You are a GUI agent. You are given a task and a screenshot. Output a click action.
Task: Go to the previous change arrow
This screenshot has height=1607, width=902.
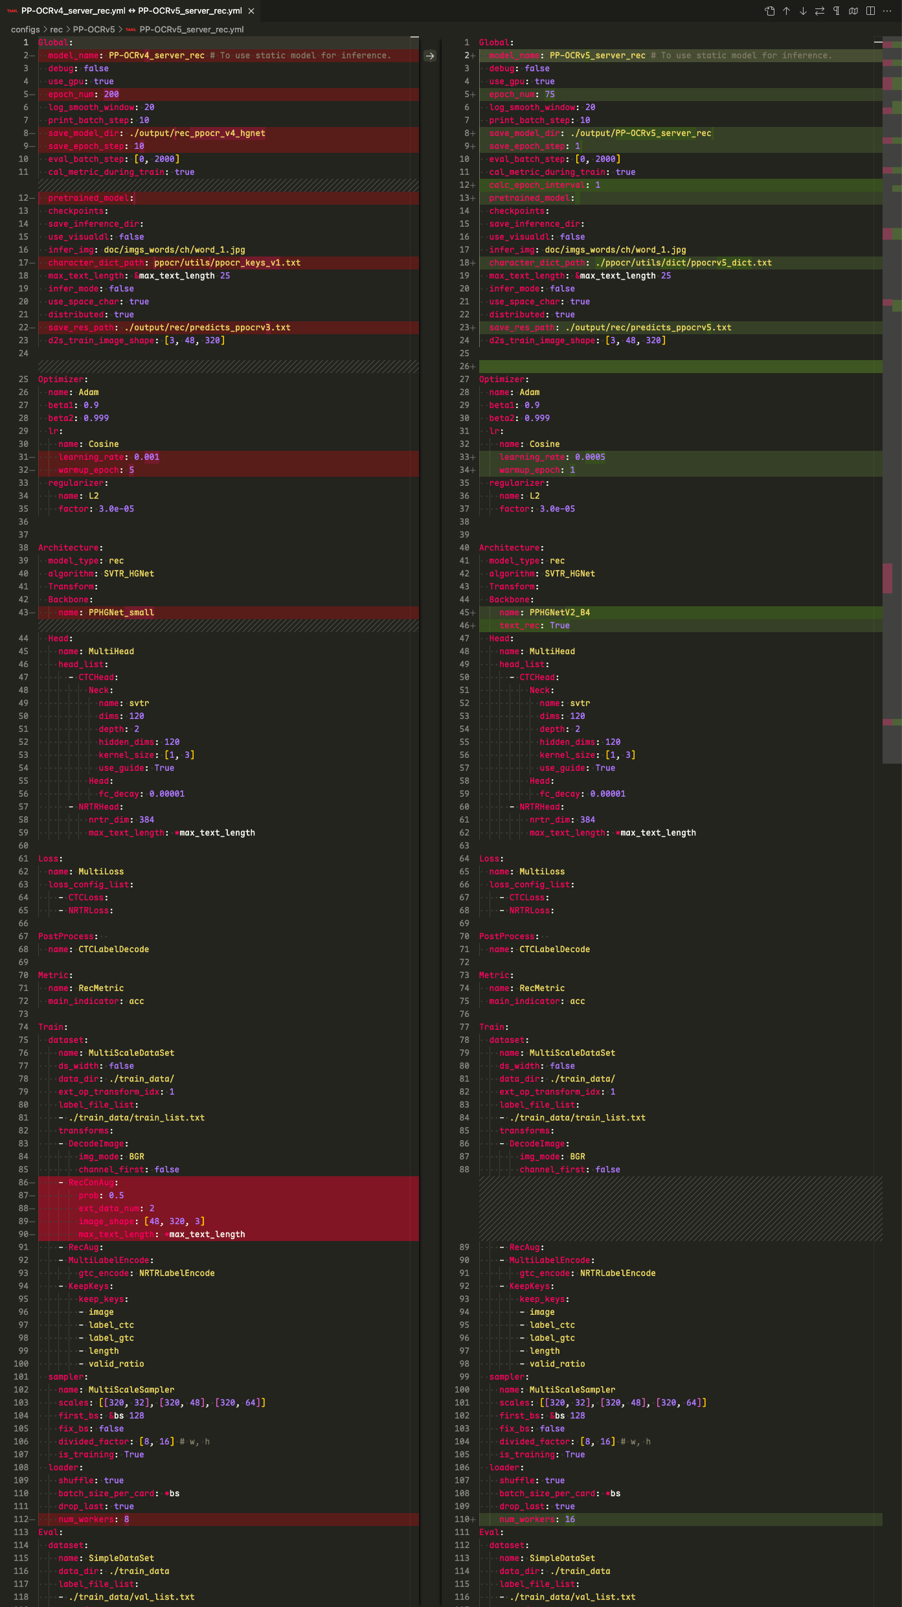pos(786,11)
